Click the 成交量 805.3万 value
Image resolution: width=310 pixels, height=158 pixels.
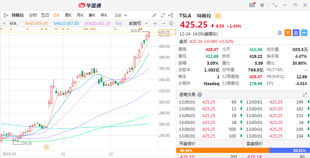pyautogui.click(x=300, y=49)
